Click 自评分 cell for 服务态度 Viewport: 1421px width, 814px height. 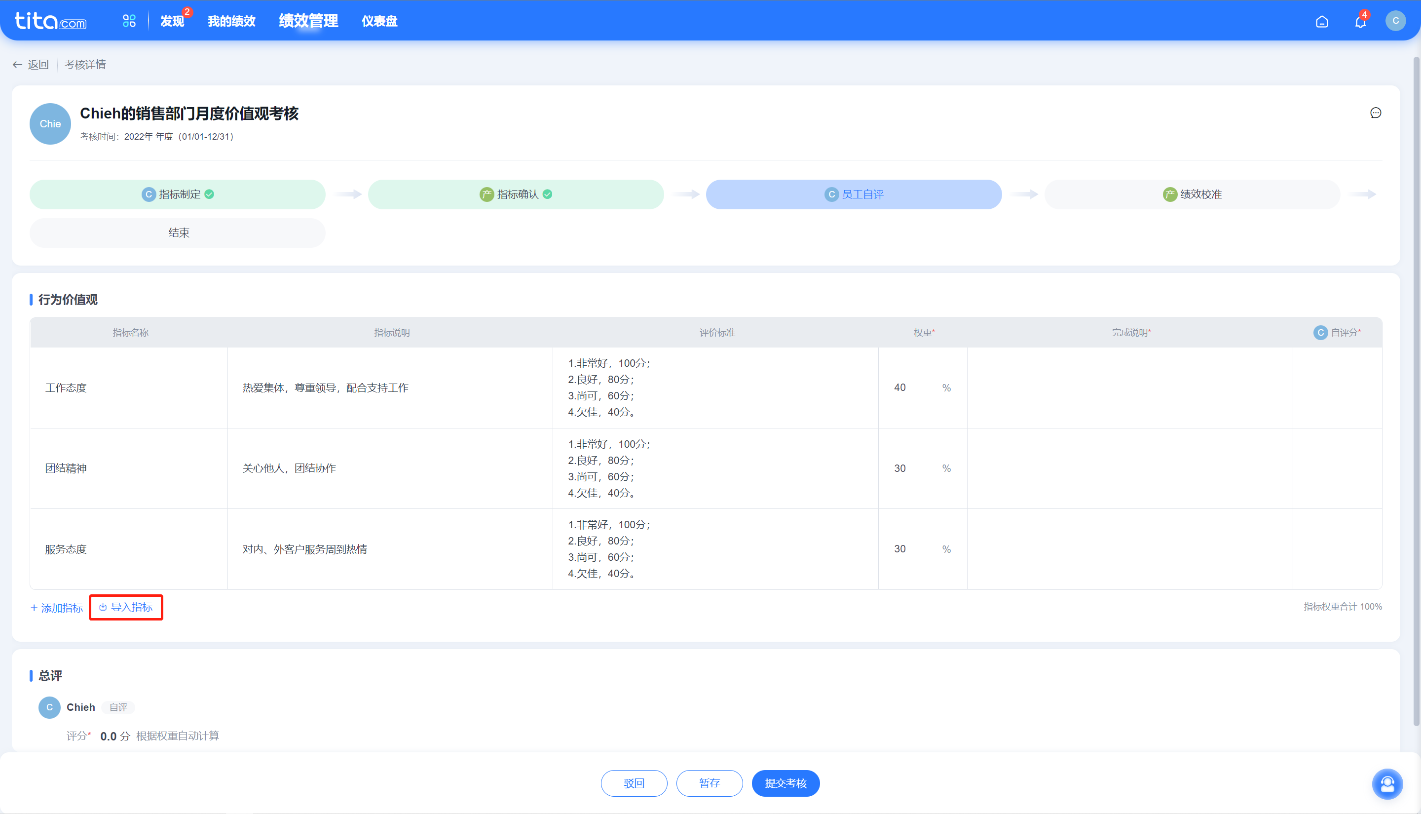[x=1337, y=549]
